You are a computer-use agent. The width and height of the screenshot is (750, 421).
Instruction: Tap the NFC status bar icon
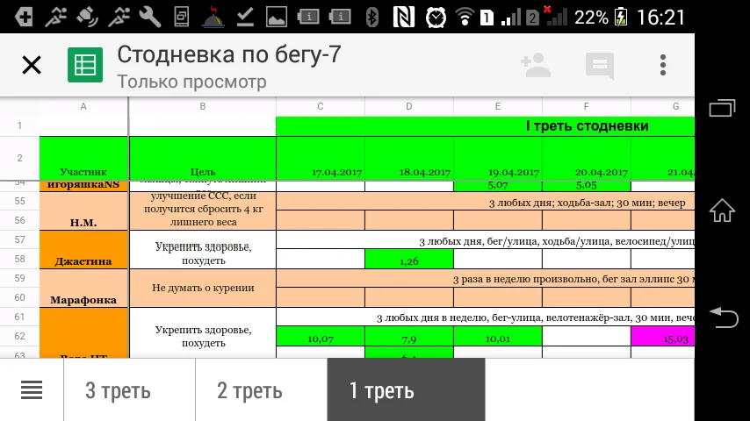click(404, 18)
